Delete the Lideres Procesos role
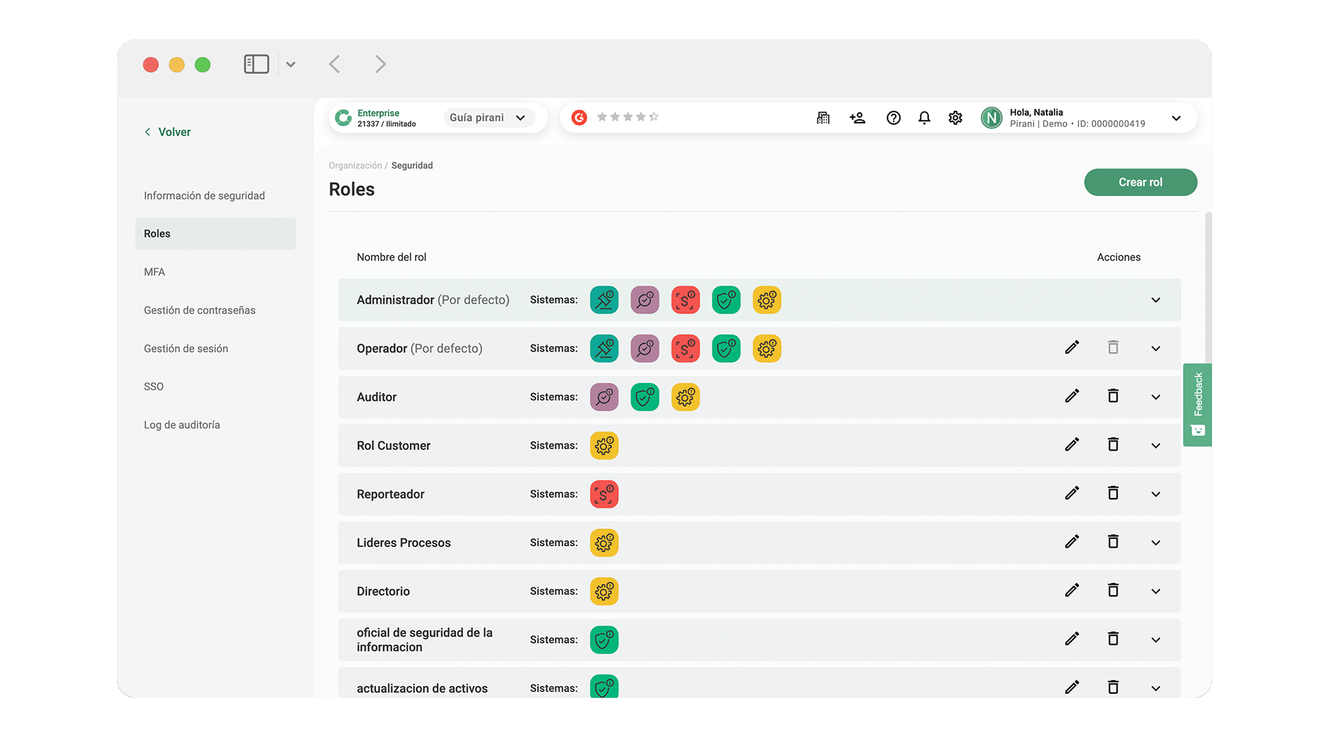 coord(1113,541)
